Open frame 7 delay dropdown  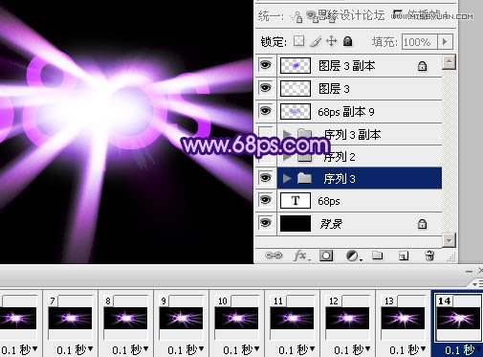[x=90, y=348]
